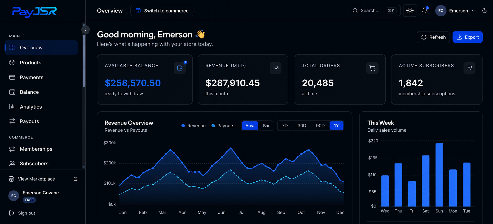The image size is (493, 224).
Task: Click the Payouts arrows icon
Action: point(12,121)
